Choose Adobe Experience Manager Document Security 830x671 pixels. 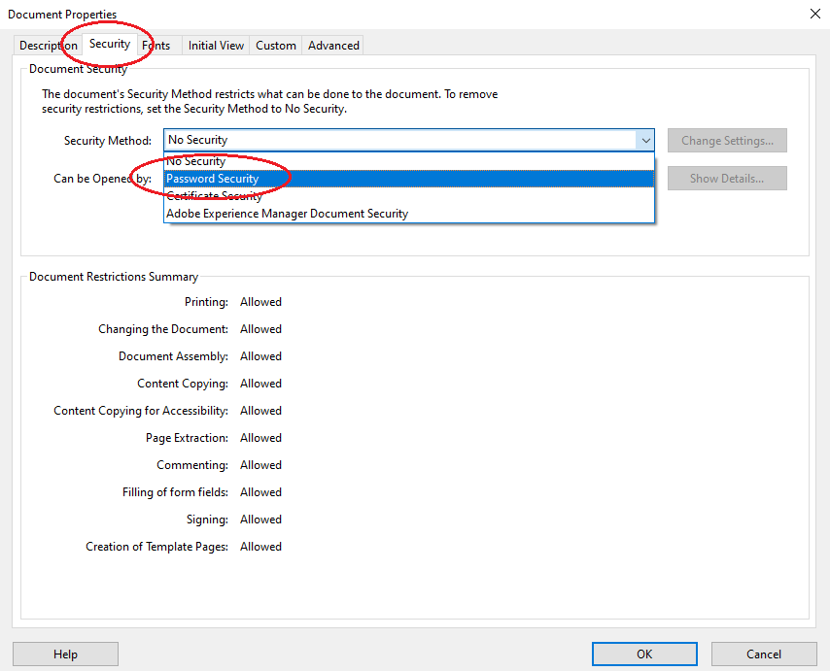point(287,214)
